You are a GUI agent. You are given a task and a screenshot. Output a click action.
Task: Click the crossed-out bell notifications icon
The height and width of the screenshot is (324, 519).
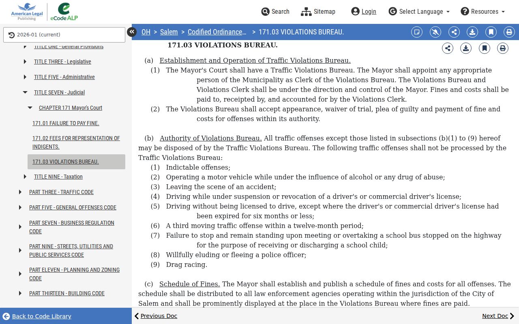[435, 32]
